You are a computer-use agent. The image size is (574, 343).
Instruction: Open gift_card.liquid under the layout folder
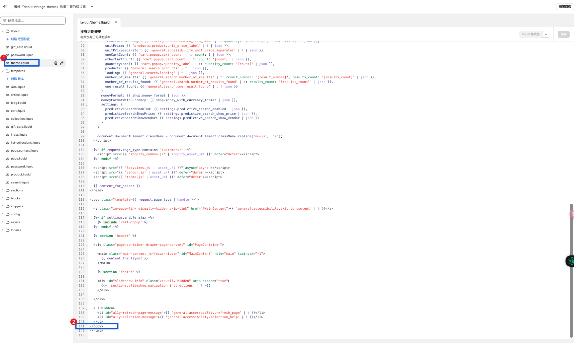pos(21,47)
